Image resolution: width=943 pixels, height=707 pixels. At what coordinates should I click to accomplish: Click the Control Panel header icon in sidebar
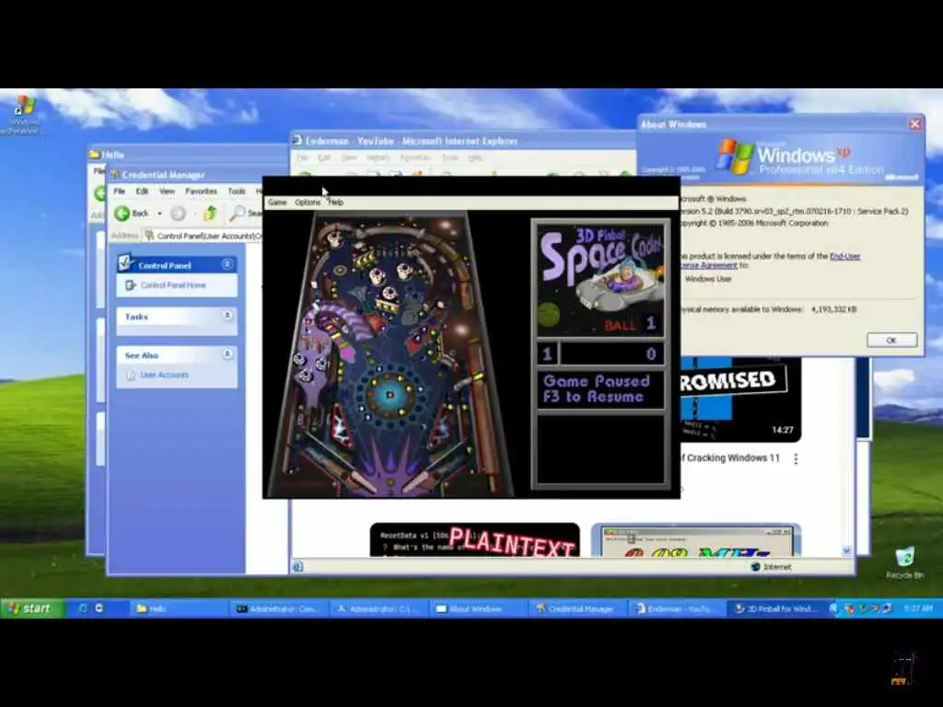(x=125, y=262)
